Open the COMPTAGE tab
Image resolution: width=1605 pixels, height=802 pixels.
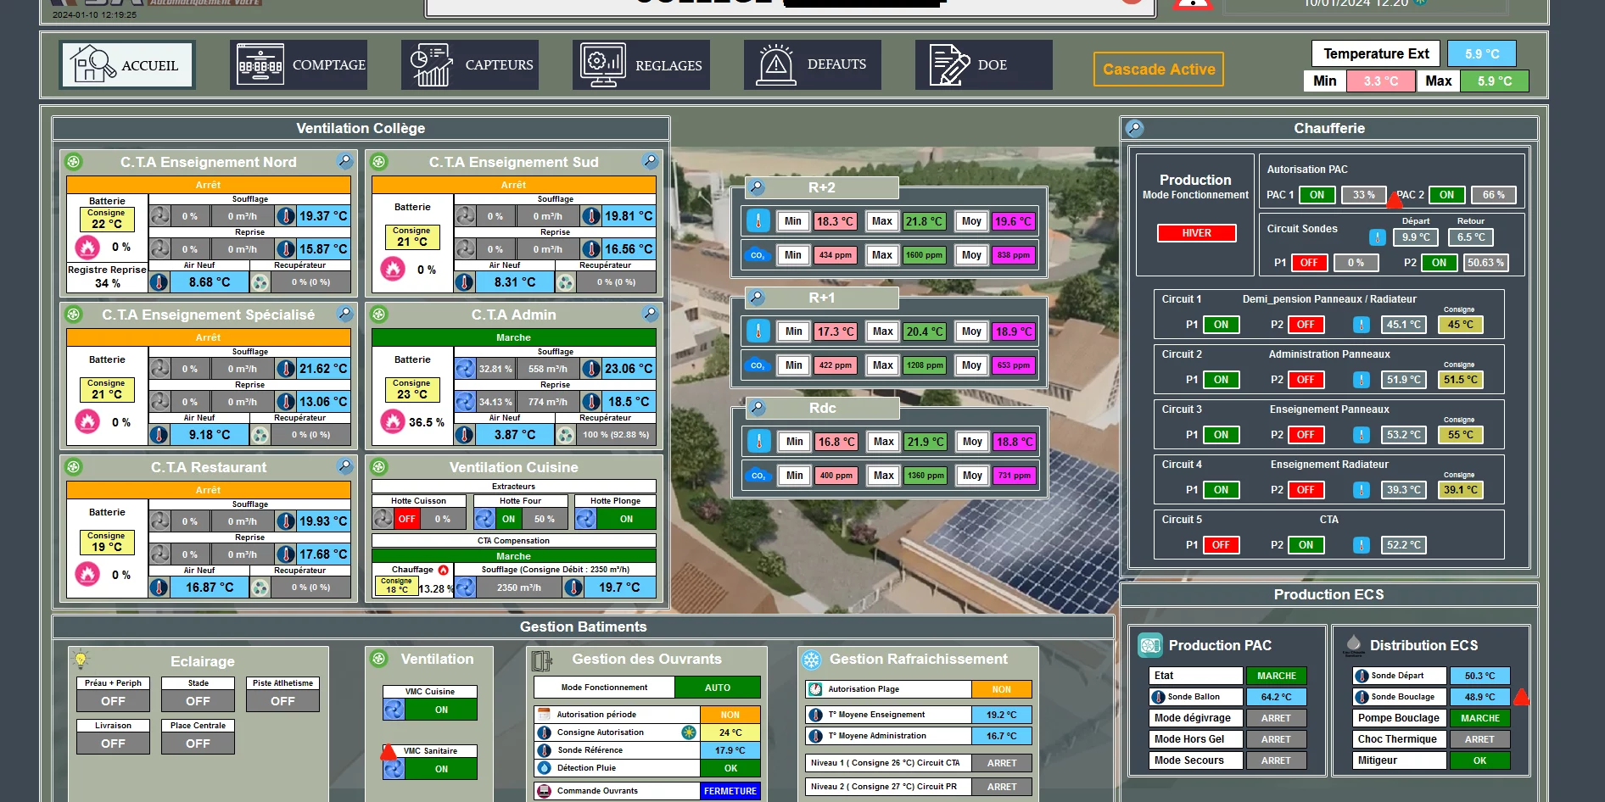point(299,65)
